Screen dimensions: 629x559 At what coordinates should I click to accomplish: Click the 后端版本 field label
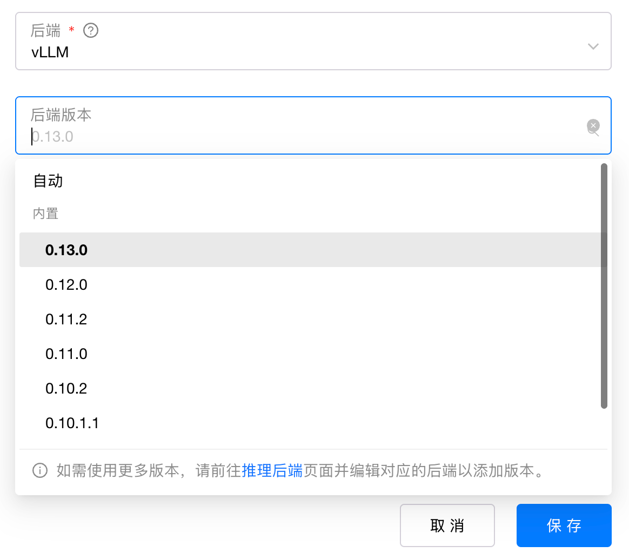point(61,115)
